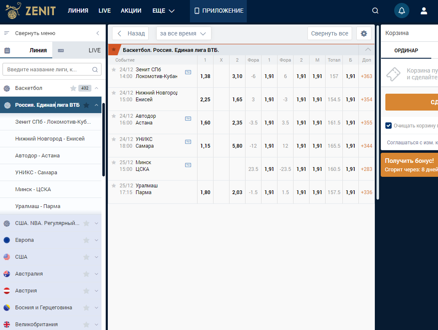Open the ЕЩЕ dropdown menu
This screenshot has height=330, width=438.
[163, 11]
